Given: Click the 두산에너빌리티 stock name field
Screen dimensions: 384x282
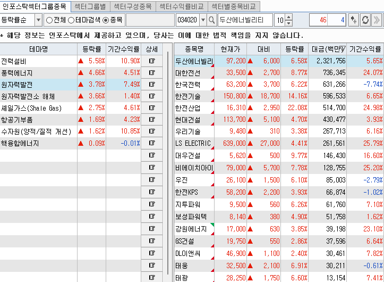Looking at the screenshot, I should (x=245, y=20).
